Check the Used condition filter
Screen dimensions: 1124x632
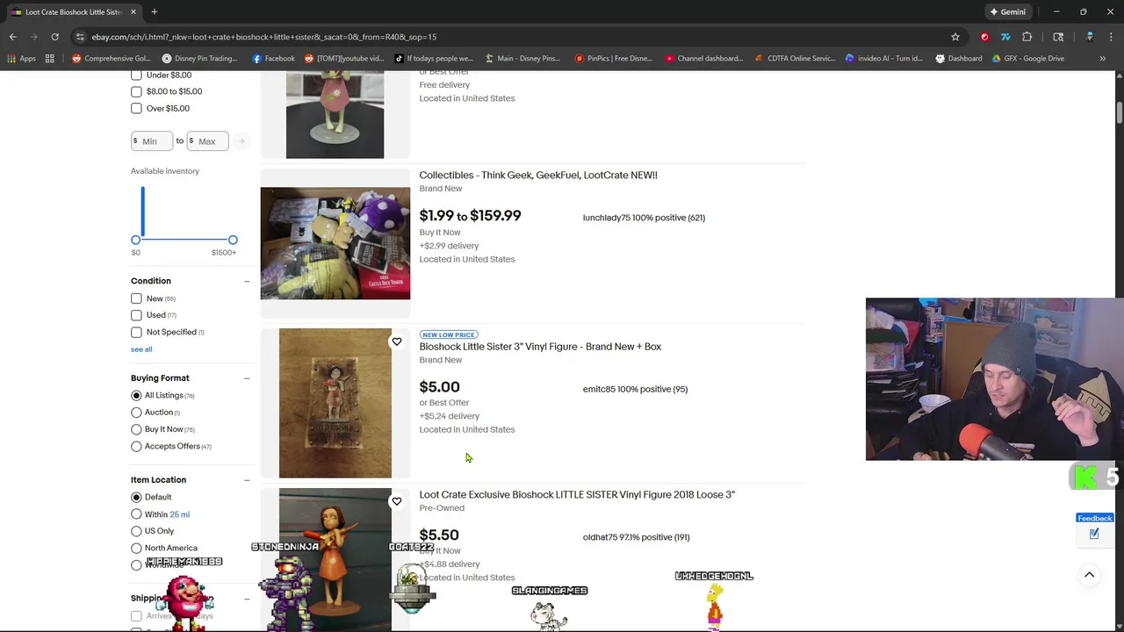click(136, 315)
